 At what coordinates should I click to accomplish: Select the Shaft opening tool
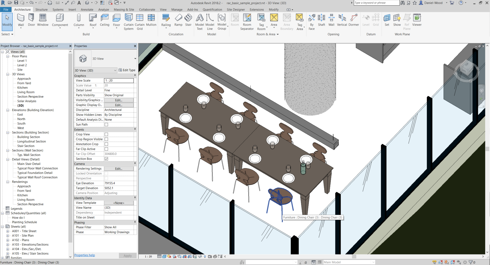pyautogui.click(x=321, y=20)
